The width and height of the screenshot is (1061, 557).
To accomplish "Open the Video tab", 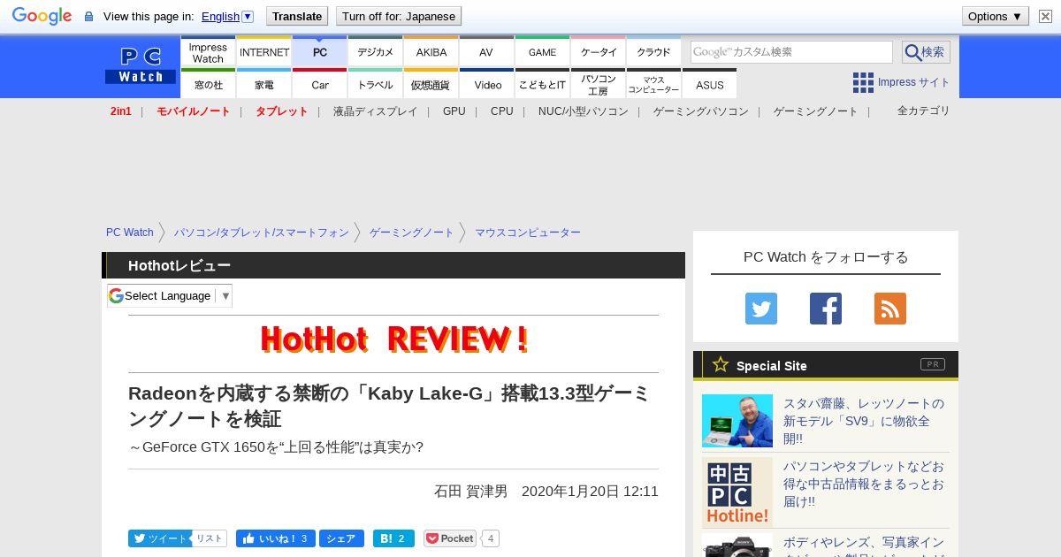I will click(x=487, y=84).
